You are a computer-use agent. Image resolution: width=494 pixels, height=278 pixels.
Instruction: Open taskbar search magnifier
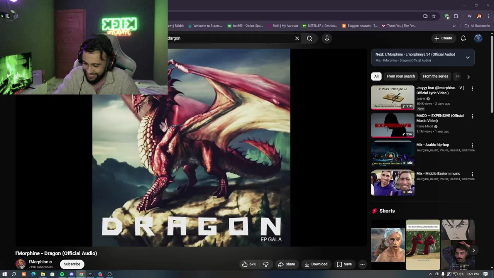click(14, 274)
